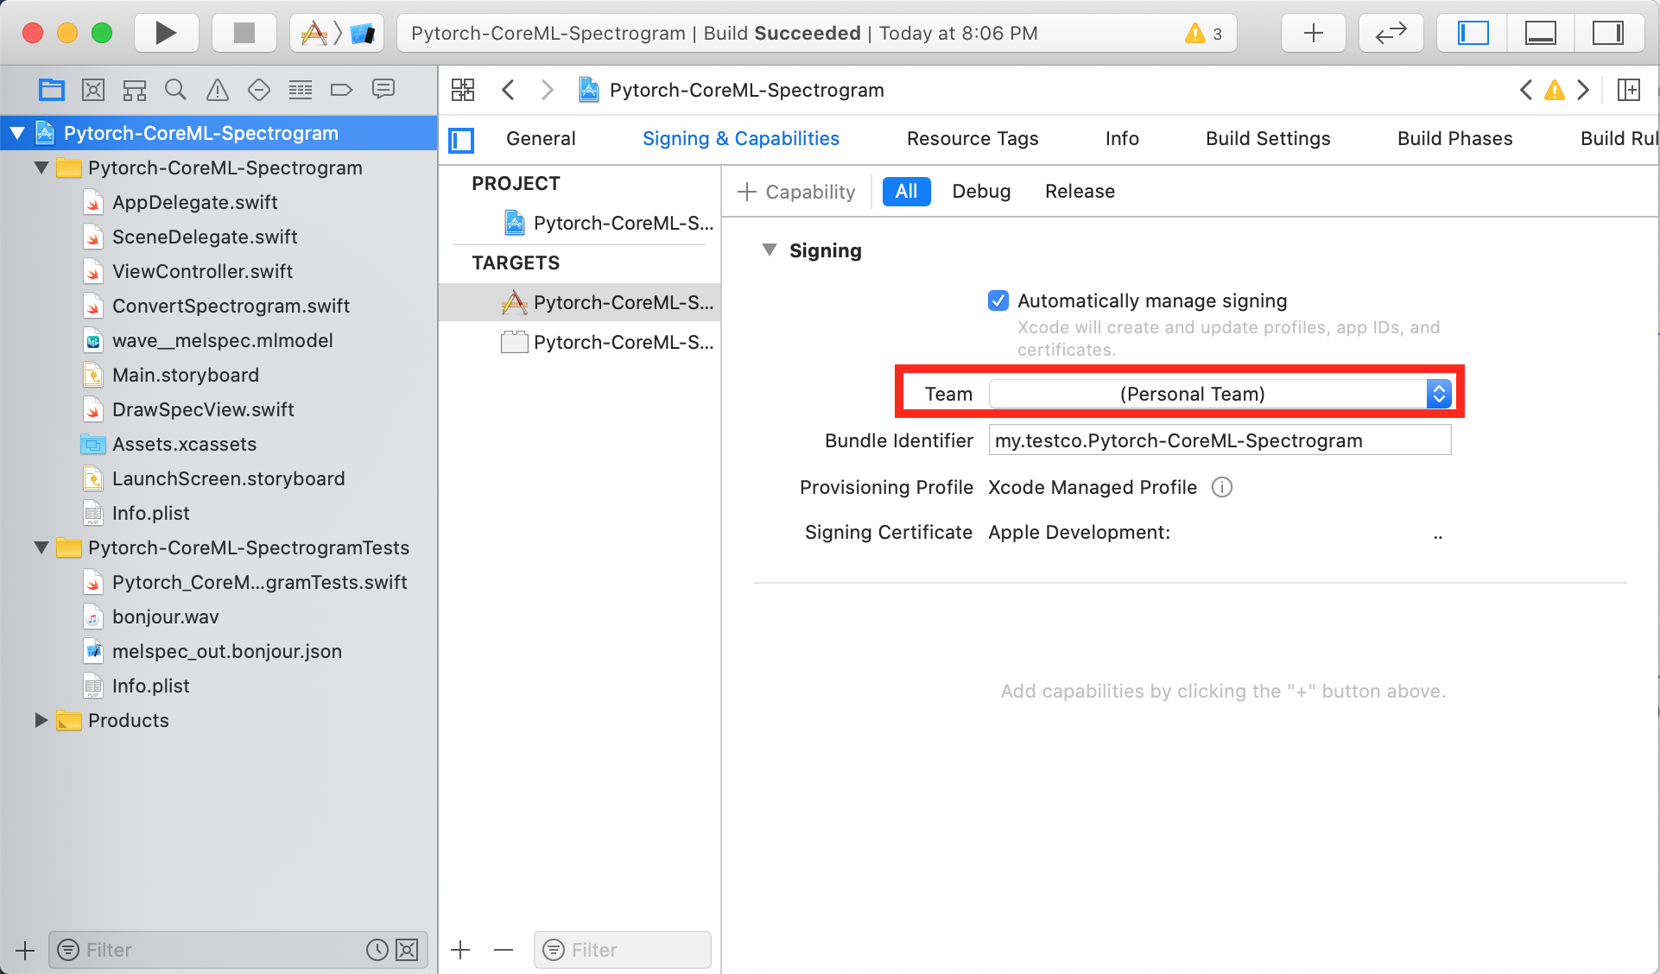Select the Debug configuration filter
Viewport: 1660px width, 974px height.
pyautogui.click(x=981, y=191)
